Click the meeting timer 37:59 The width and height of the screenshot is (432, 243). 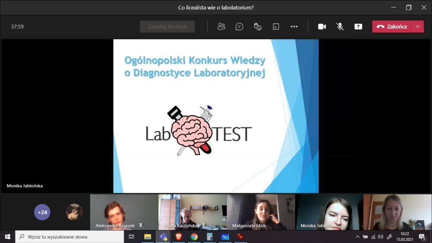click(17, 26)
